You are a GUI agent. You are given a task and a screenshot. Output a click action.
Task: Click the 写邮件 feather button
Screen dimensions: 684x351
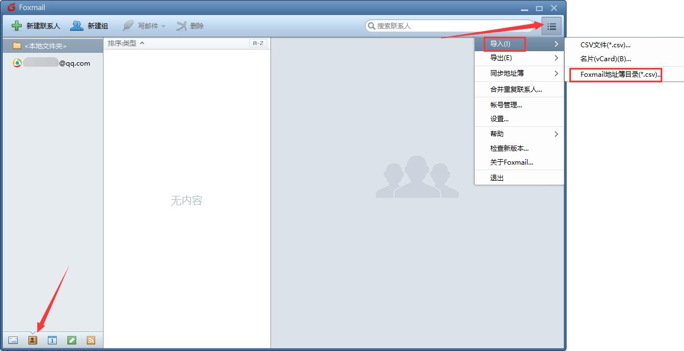pos(140,26)
